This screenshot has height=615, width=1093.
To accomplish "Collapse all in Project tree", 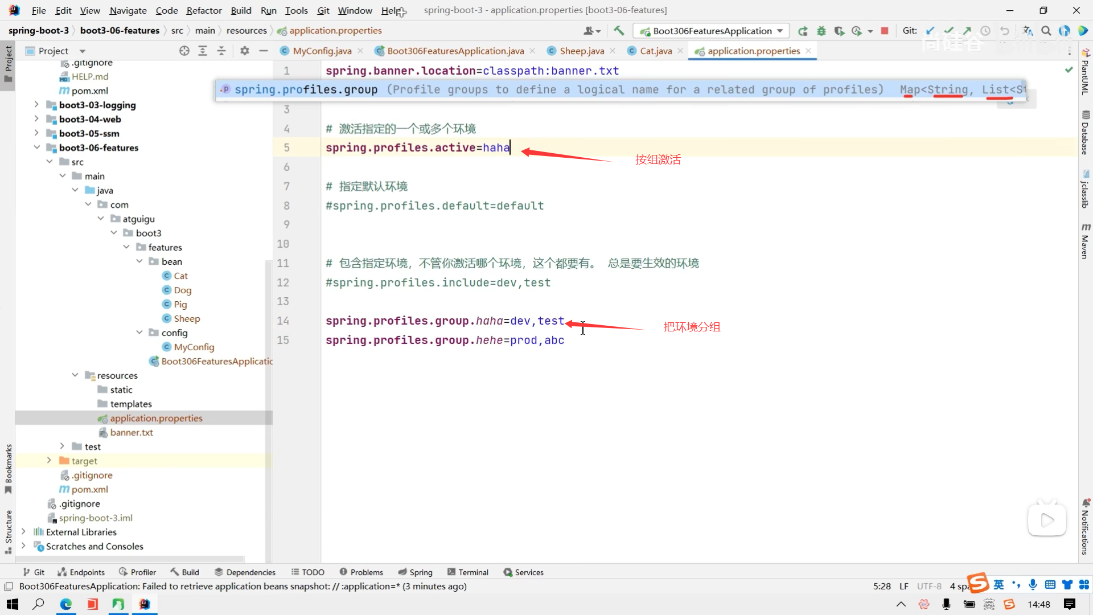I will pos(221,51).
